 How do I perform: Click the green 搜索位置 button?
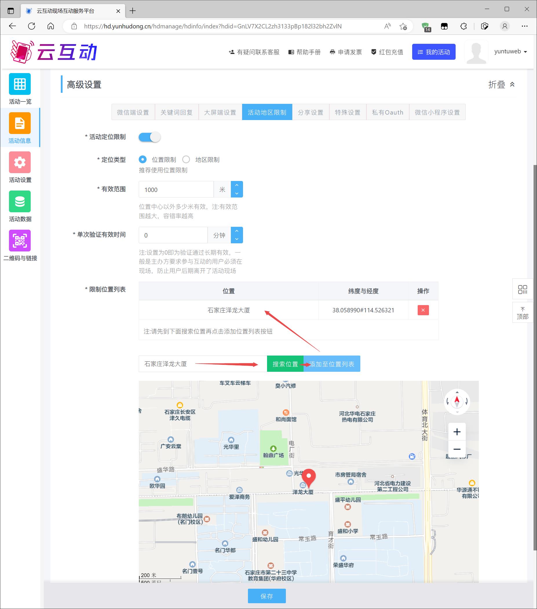(x=285, y=364)
